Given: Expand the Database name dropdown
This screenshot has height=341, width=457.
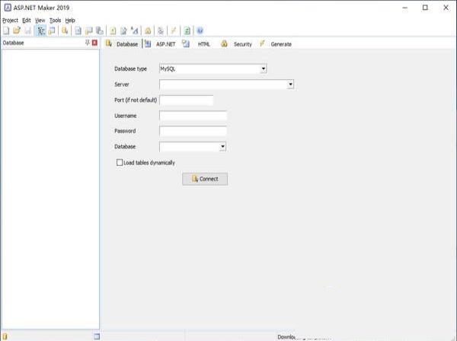Looking at the screenshot, I should [222, 146].
